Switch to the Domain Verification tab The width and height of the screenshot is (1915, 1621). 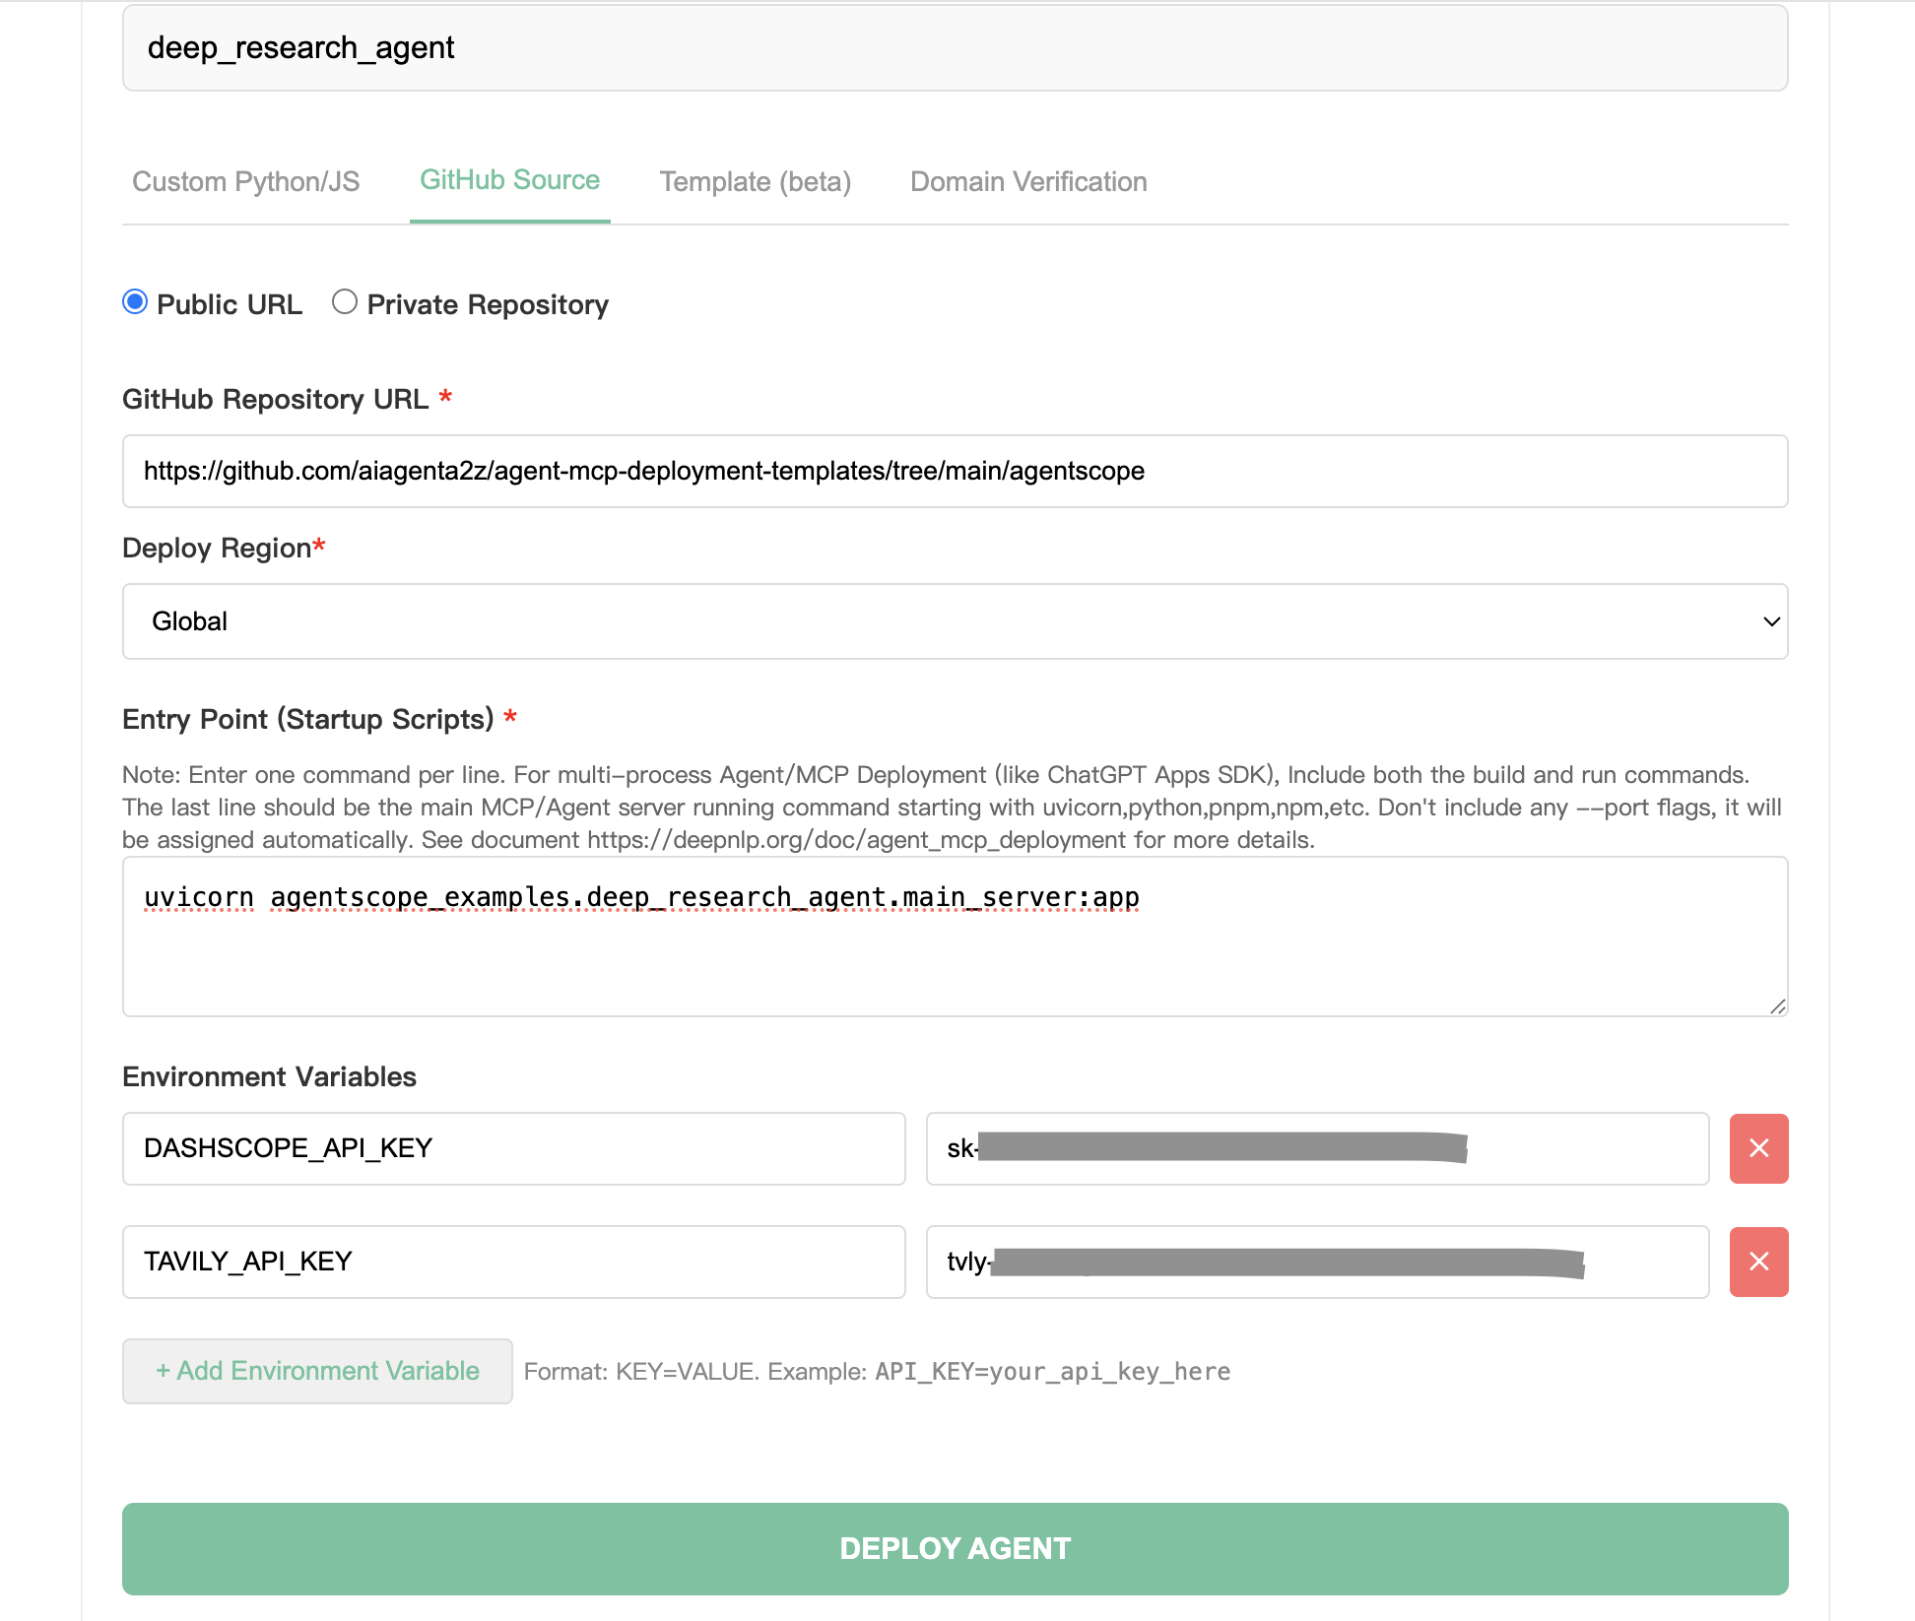[1028, 181]
